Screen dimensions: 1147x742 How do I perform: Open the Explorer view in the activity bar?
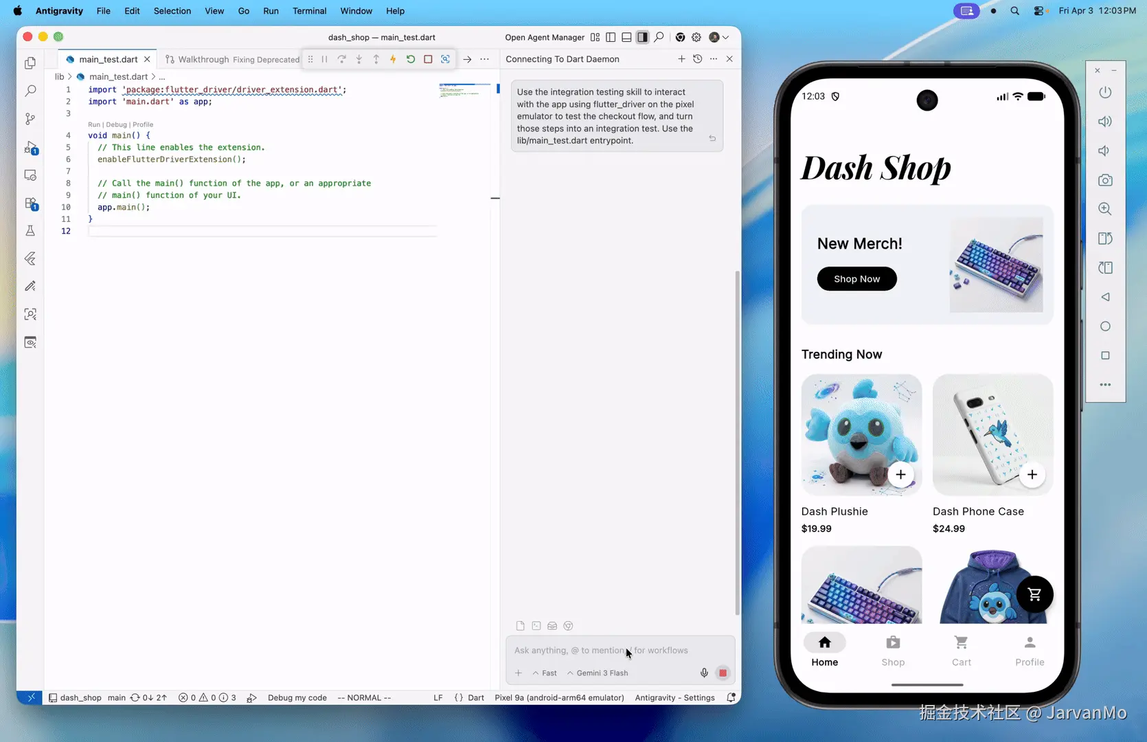(30, 63)
